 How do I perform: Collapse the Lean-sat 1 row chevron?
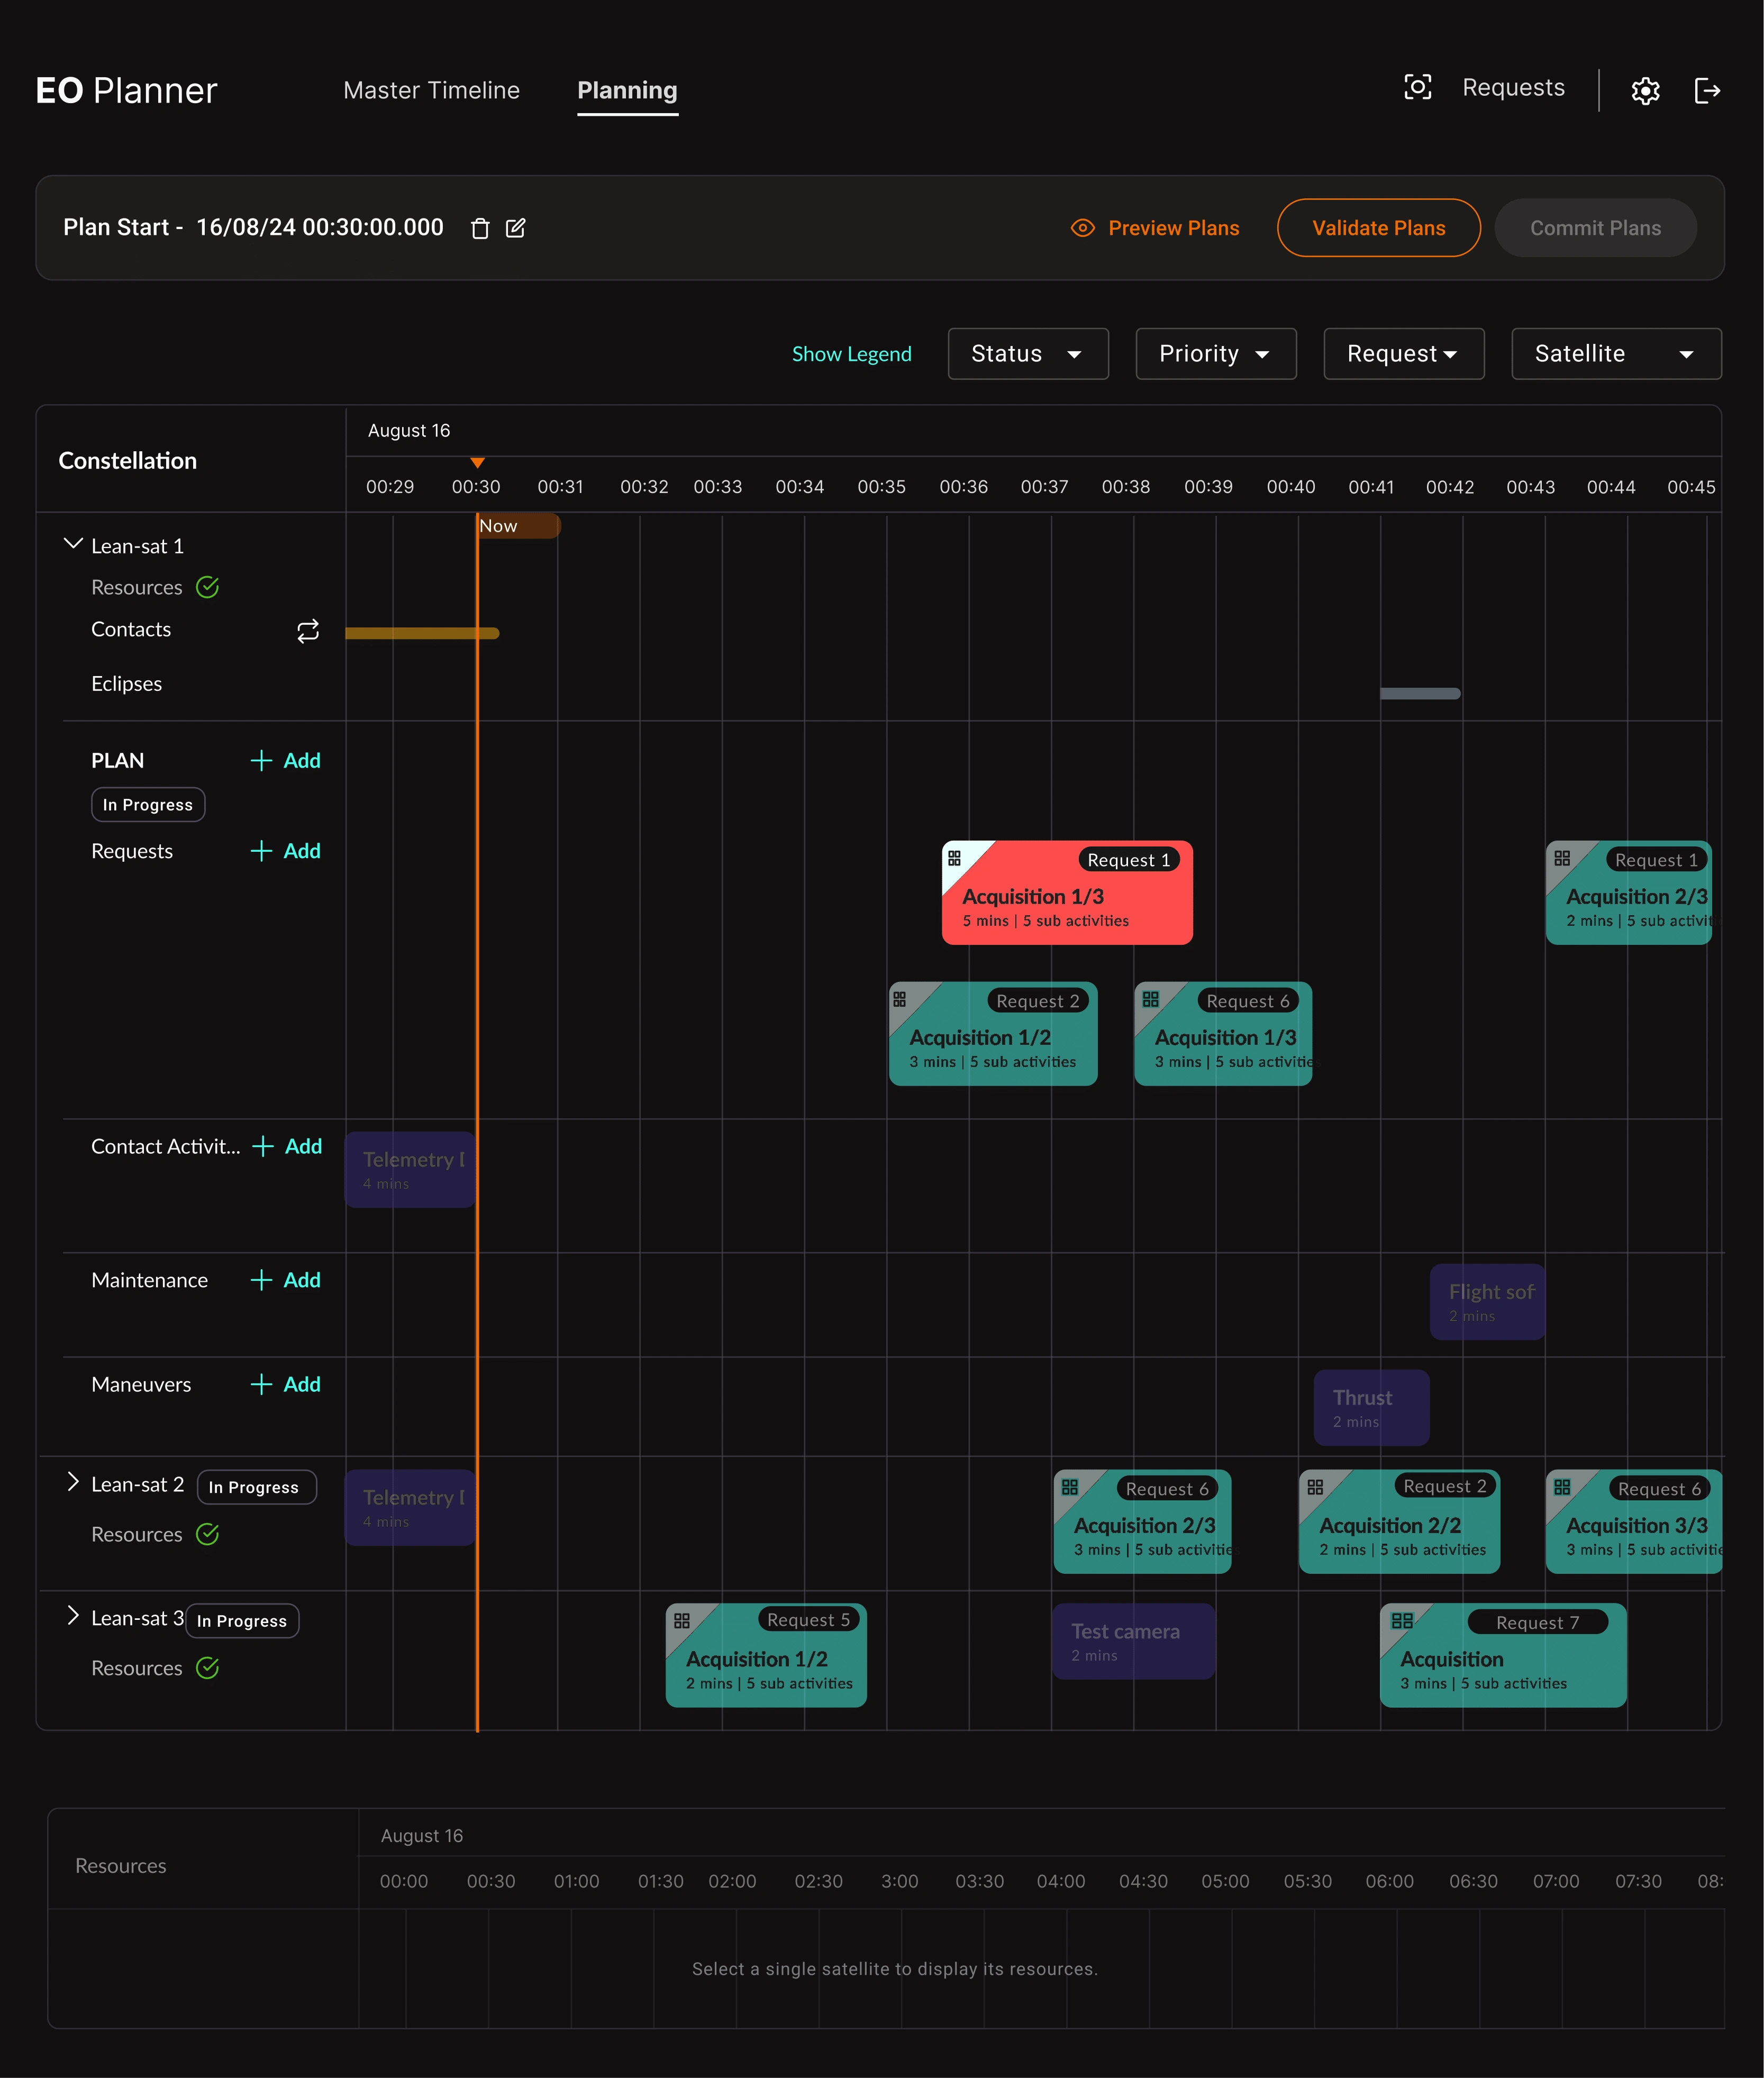pos(73,544)
